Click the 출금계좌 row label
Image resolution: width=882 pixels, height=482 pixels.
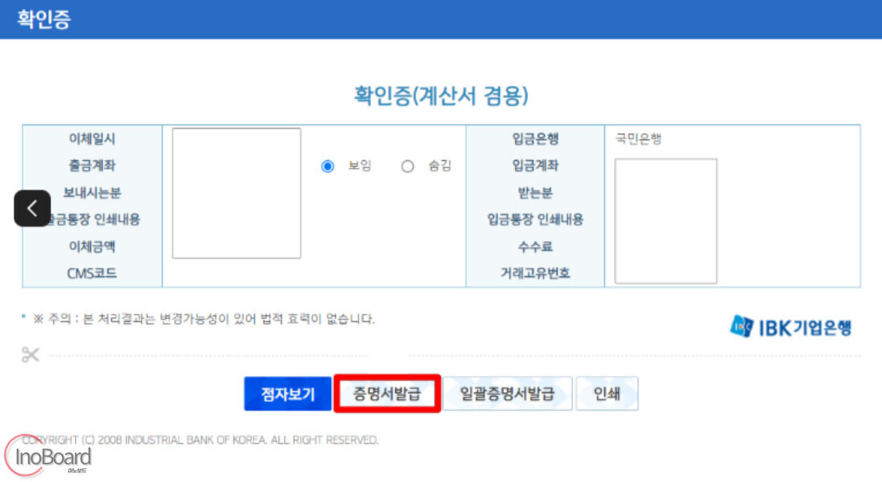(x=92, y=165)
